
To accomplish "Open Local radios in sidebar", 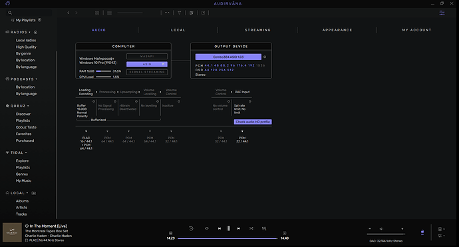I will pos(26,40).
